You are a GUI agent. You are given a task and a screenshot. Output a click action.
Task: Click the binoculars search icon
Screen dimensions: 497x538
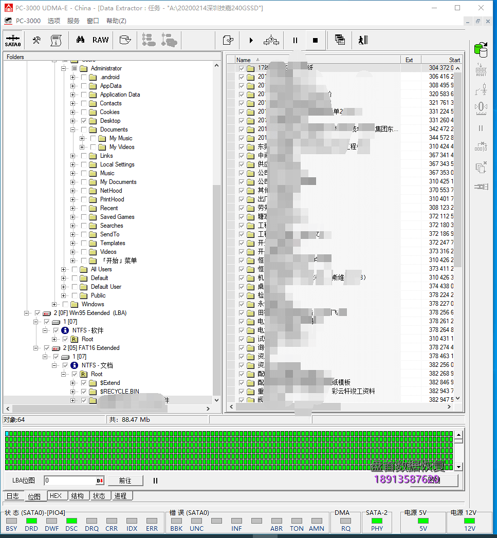(80, 40)
